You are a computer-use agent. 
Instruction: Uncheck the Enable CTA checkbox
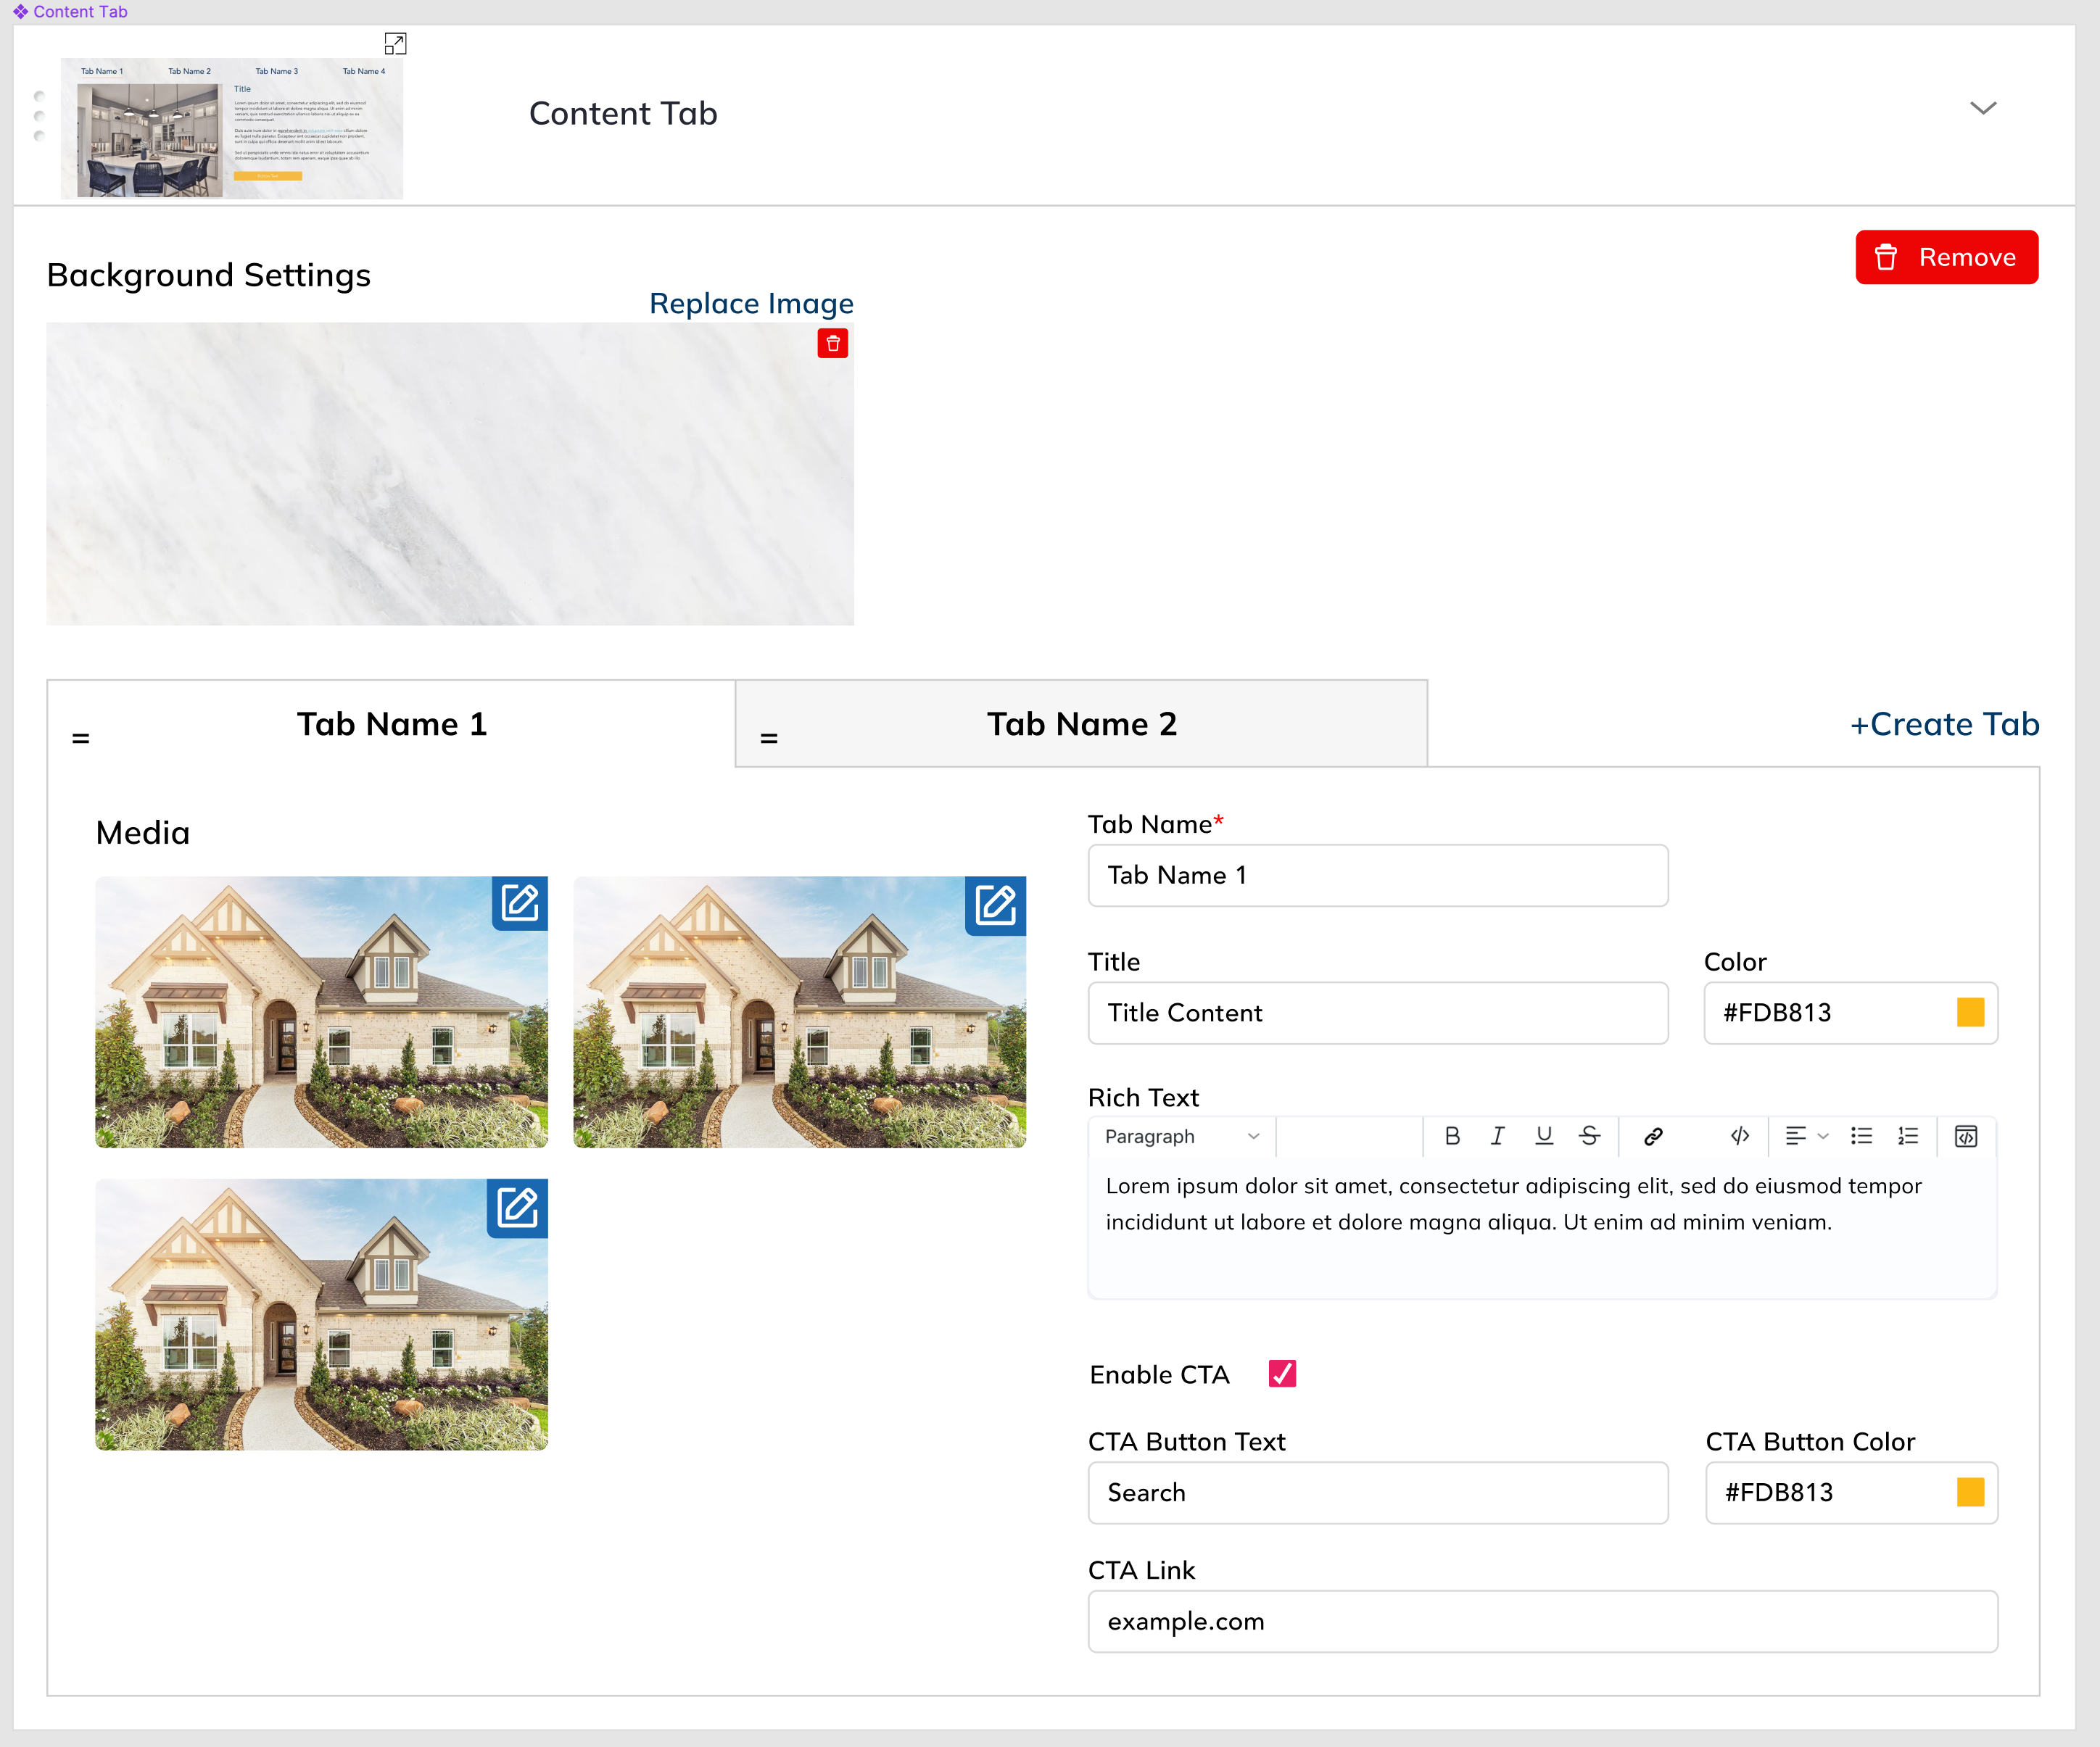tap(1282, 1374)
